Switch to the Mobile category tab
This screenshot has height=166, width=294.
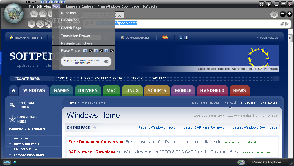click(183, 90)
